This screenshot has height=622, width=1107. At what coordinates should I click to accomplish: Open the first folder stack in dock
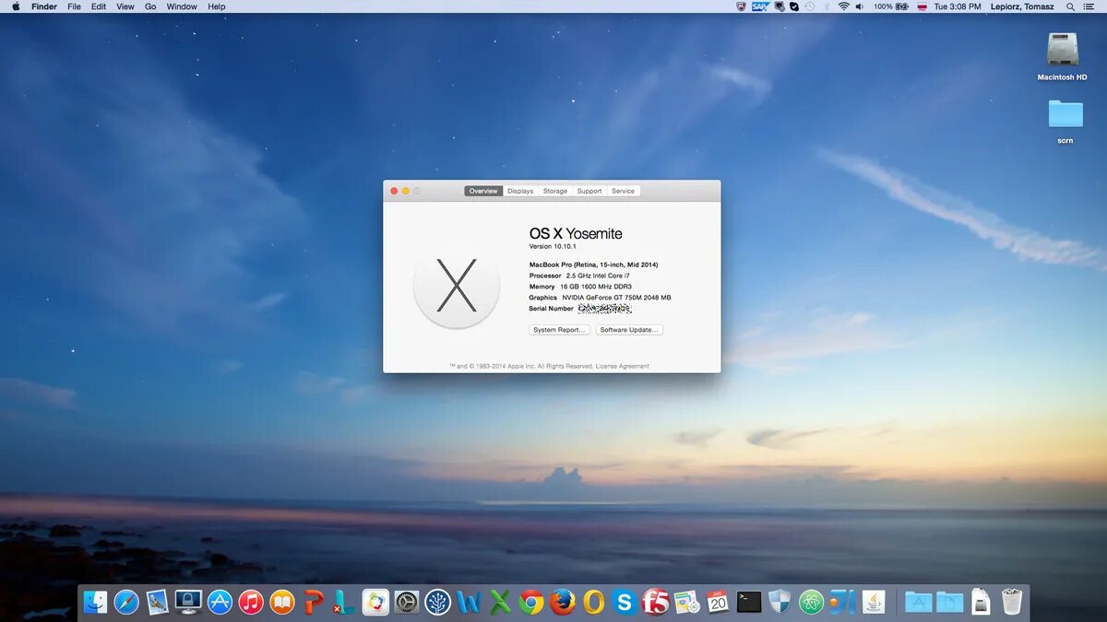tap(918, 603)
